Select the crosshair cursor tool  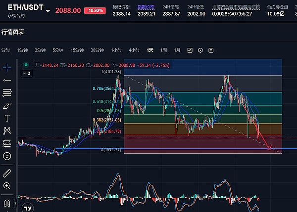(7, 67)
